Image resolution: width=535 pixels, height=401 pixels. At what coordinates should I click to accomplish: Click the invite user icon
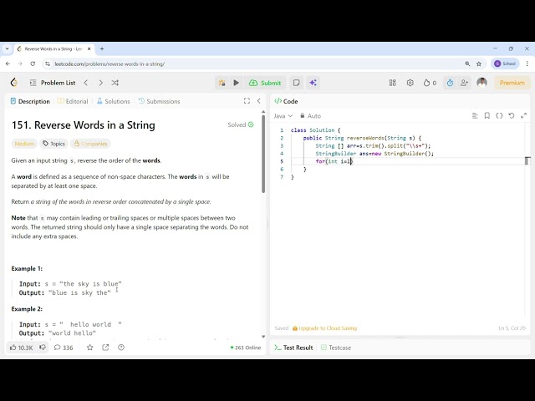tap(464, 83)
